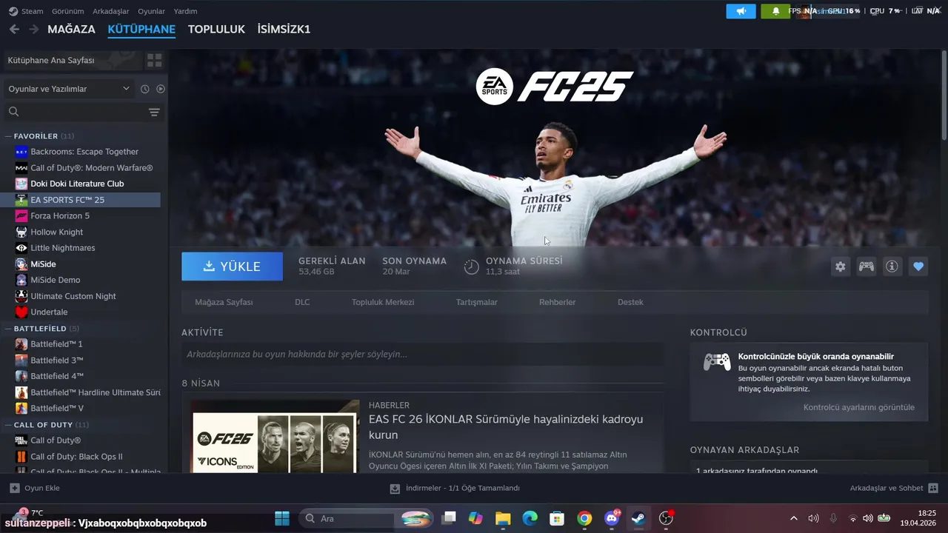Open the KÜTÜPHANE tab
The height and width of the screenshot is (533, 948).
(141, 29)
